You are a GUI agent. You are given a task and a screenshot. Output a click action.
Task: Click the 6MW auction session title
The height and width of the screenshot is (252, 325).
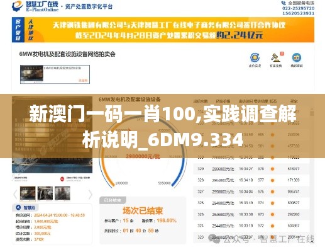click(x=67, y=54)
